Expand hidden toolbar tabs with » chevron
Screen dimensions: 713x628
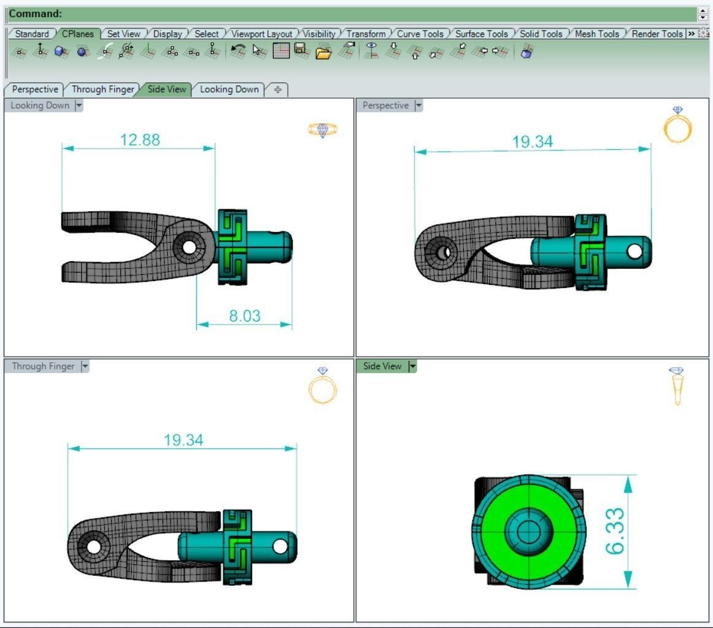pos(691,34)
